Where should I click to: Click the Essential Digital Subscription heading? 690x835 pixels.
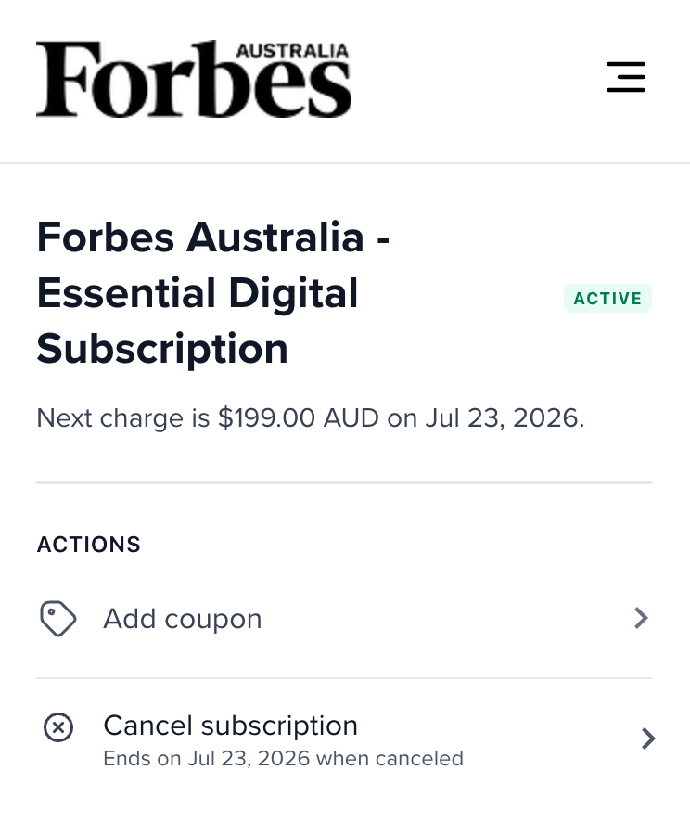coord(197,294)
